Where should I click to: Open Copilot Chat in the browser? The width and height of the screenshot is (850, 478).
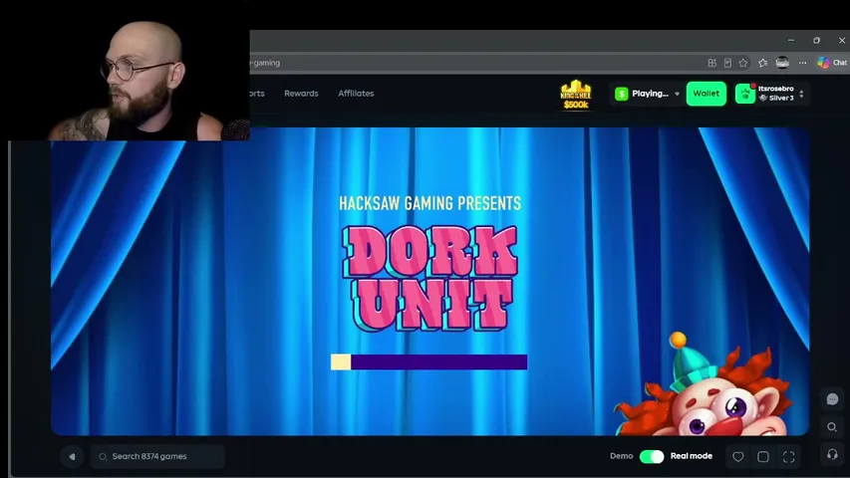[832, 63]
